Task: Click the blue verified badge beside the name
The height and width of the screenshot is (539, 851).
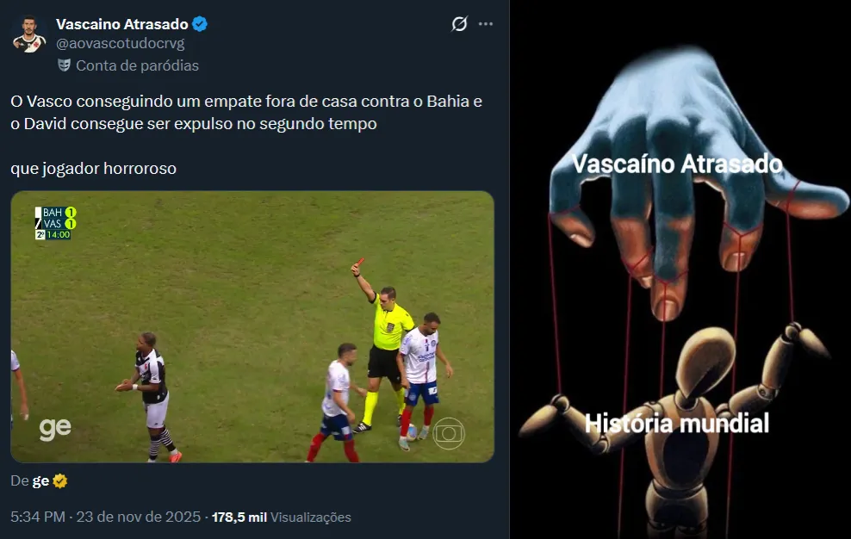Action: [200, 24]
